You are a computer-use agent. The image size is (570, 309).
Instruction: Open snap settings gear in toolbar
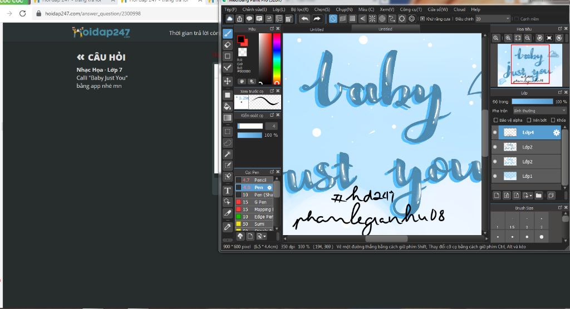click(411, 18)
